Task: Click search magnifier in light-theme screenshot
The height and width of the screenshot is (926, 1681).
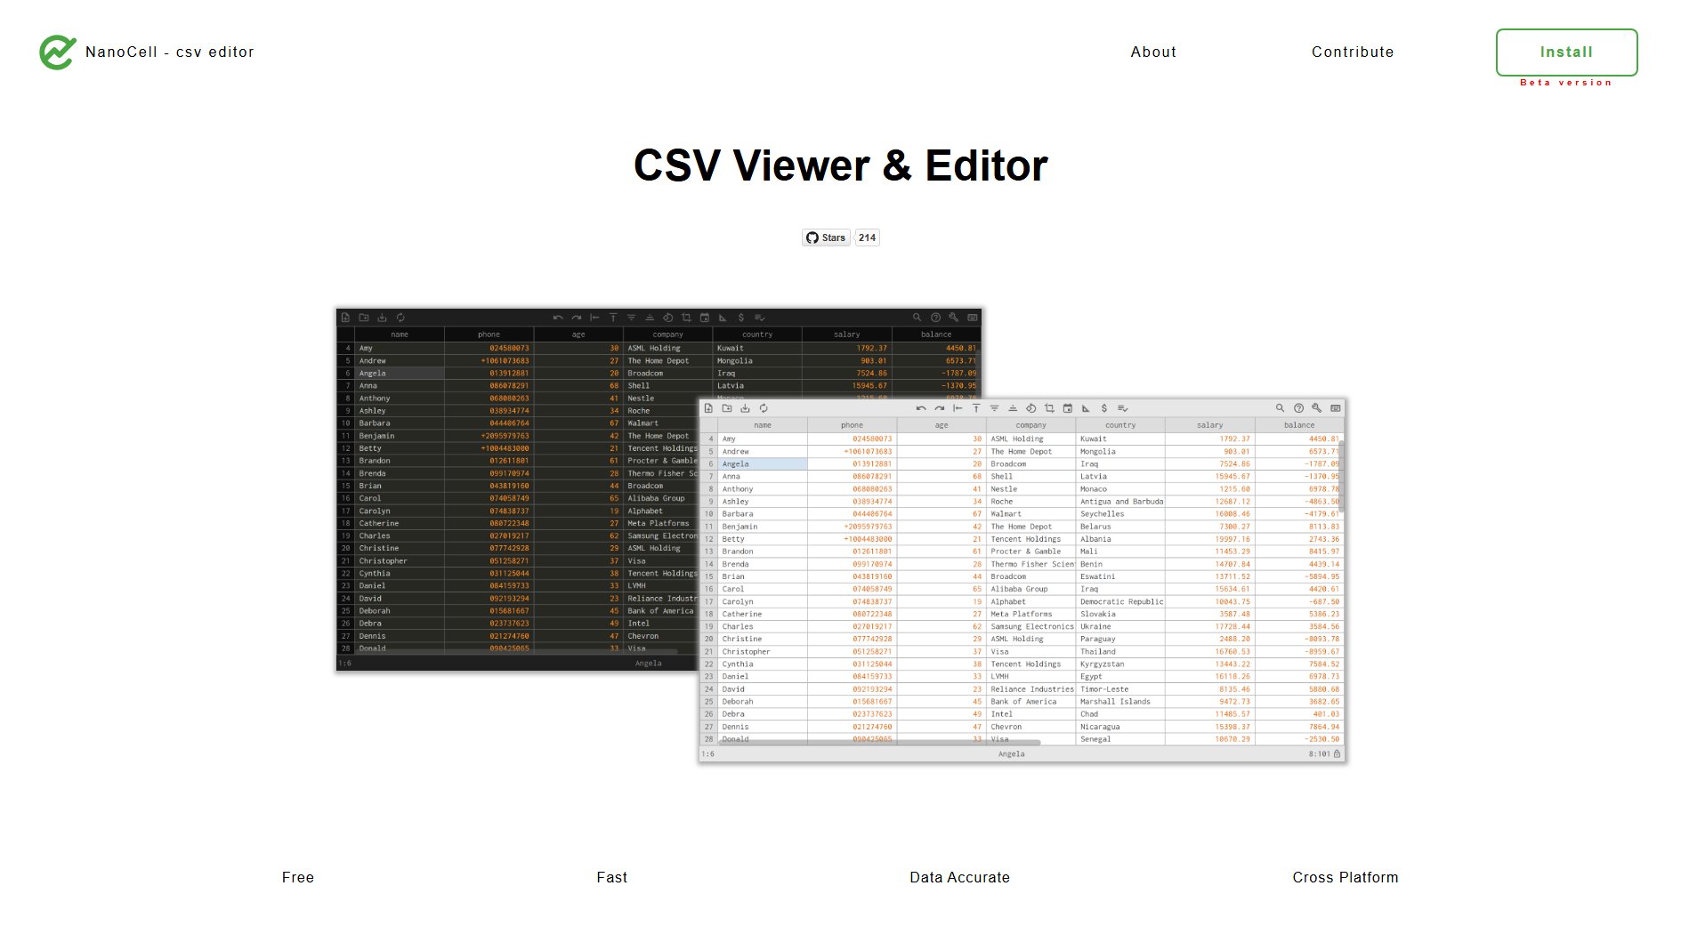Action: click(1280, 408)
